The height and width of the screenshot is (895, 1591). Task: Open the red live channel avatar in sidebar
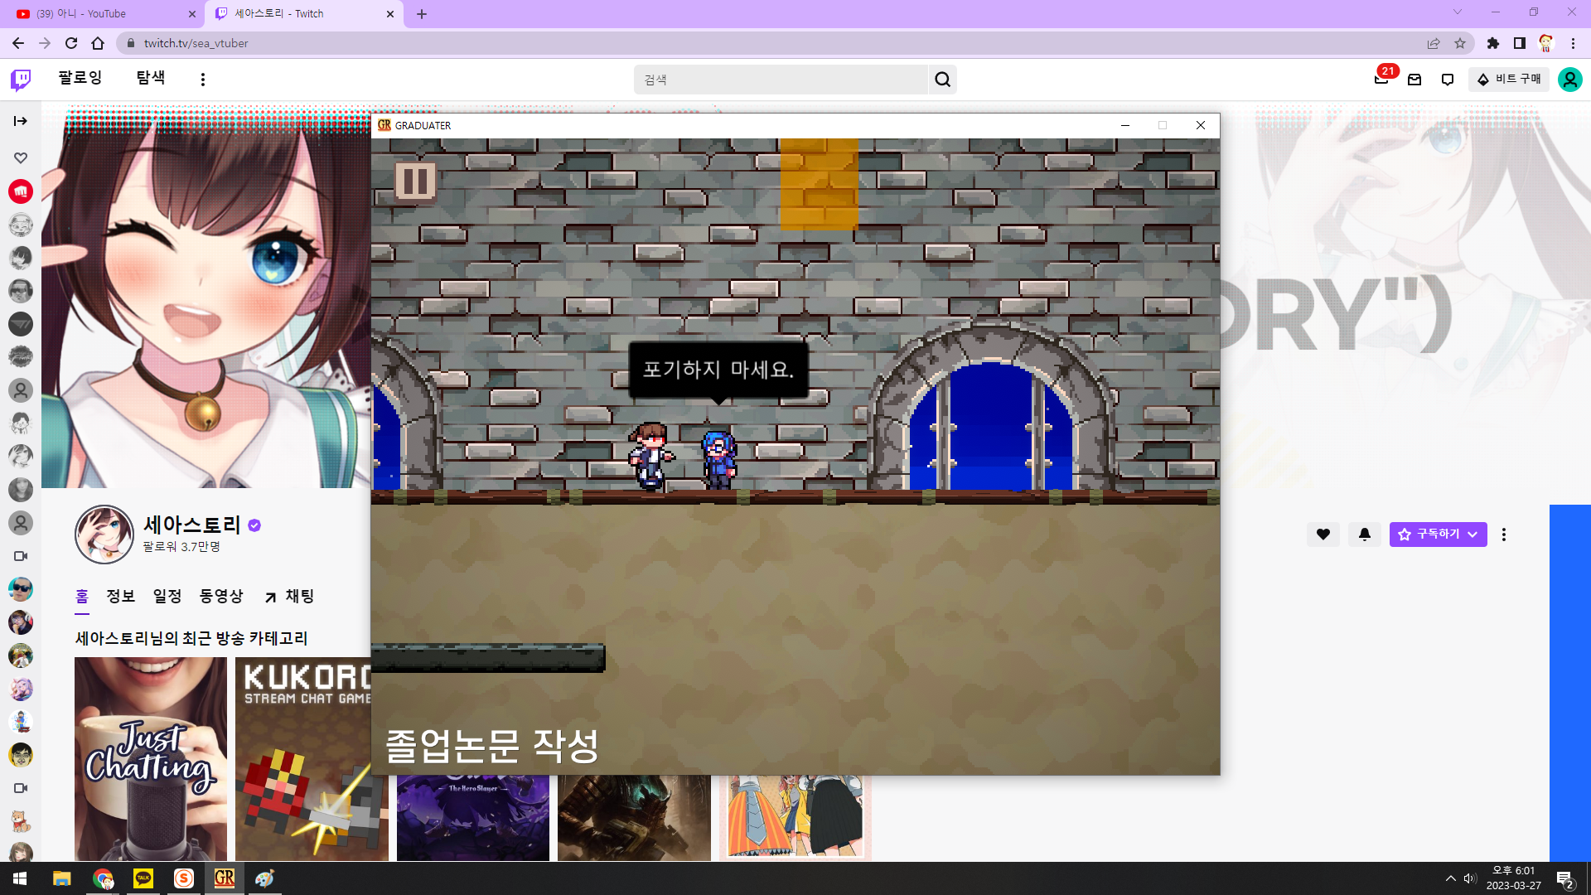coord(21,191)
